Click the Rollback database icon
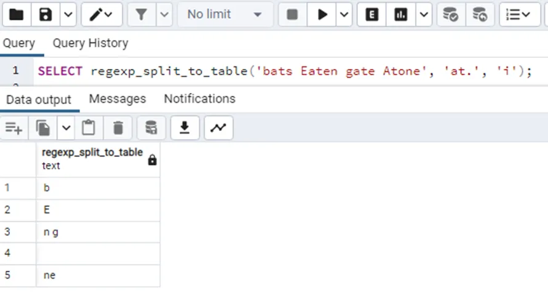The width and height of the screenshot is (548, 296). (480, 15)
